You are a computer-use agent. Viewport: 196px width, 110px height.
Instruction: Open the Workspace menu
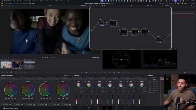(62, 1)
